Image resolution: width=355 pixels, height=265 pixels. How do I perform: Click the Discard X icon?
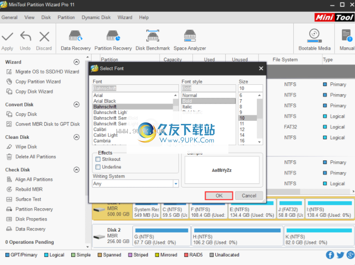click(44, 37)
